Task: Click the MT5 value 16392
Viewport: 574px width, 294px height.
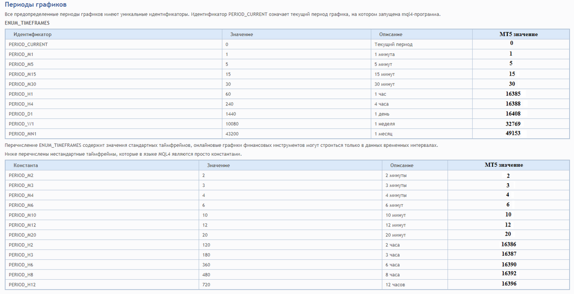Action: pos(509,274)
